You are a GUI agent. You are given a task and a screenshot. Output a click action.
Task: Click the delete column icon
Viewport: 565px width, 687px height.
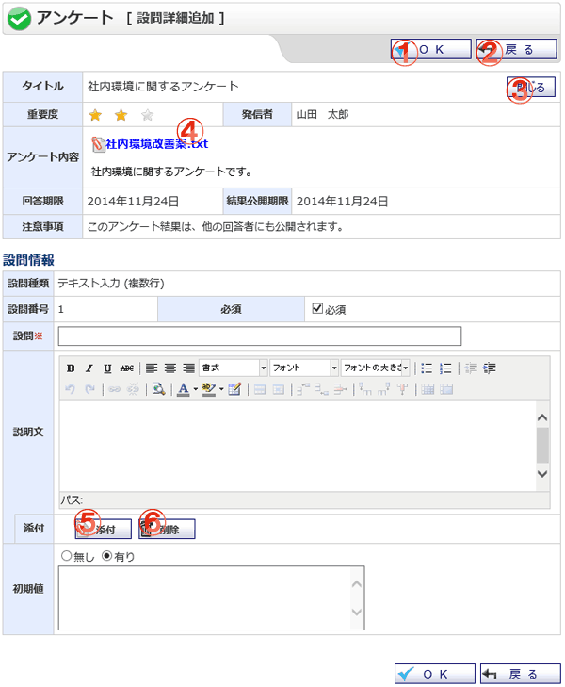(402, 389)
